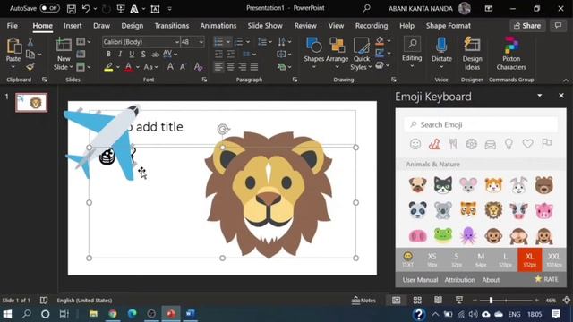Switch to the Design tab

coord(133,26)
